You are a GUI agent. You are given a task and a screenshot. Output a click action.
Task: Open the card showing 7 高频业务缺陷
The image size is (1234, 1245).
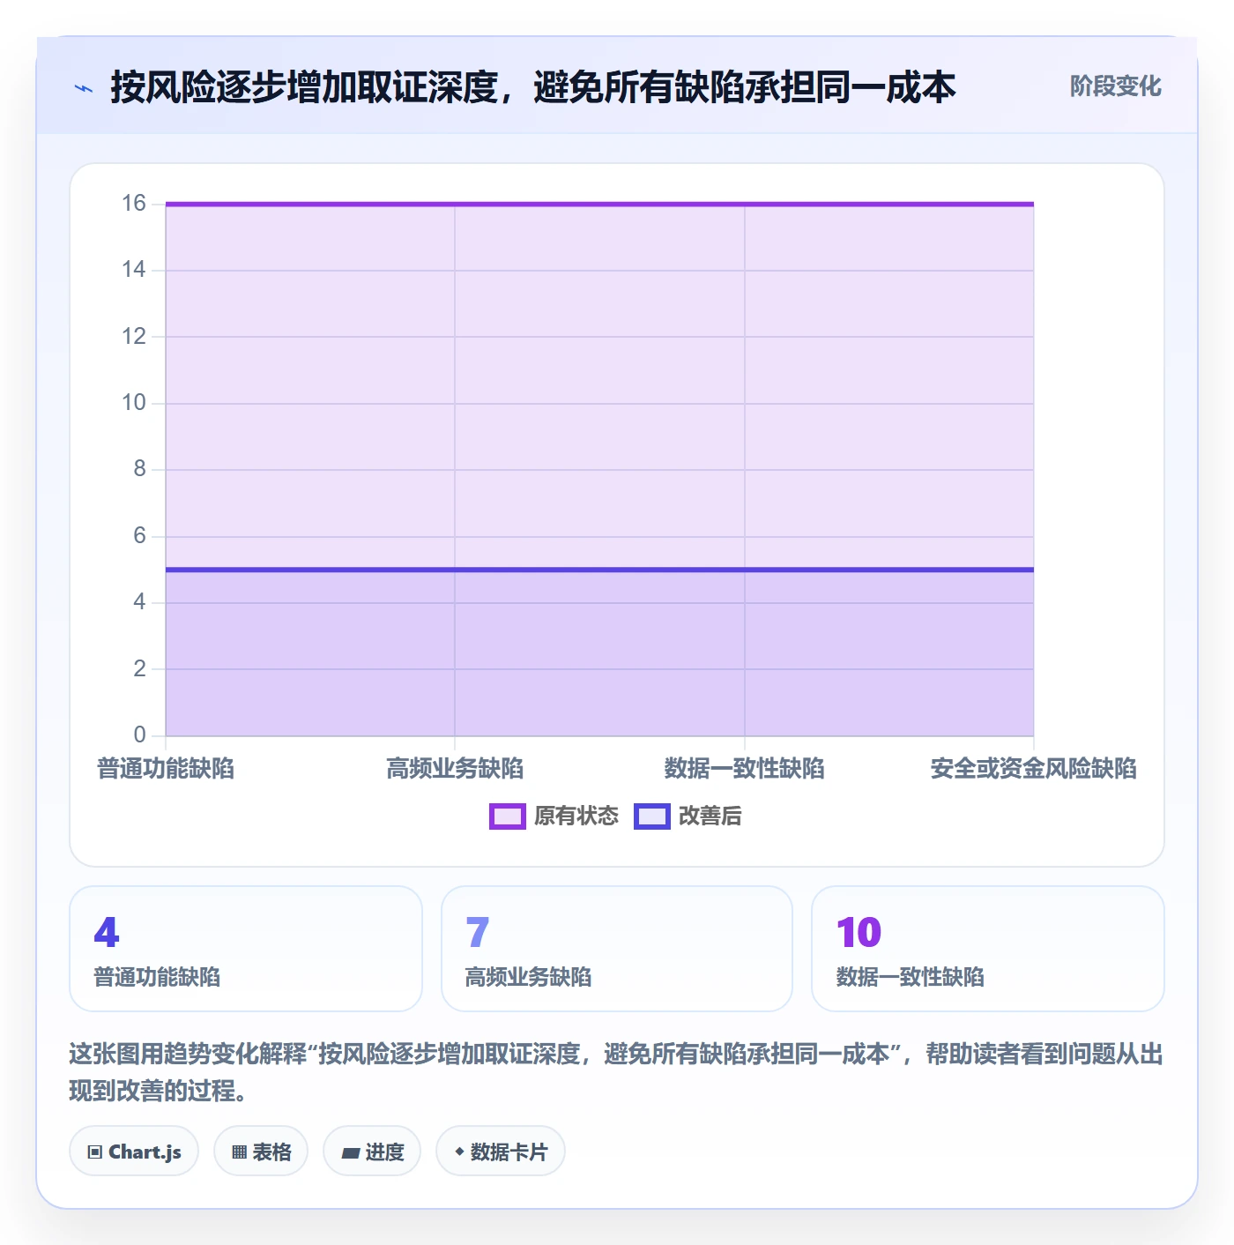coord(617,949)
